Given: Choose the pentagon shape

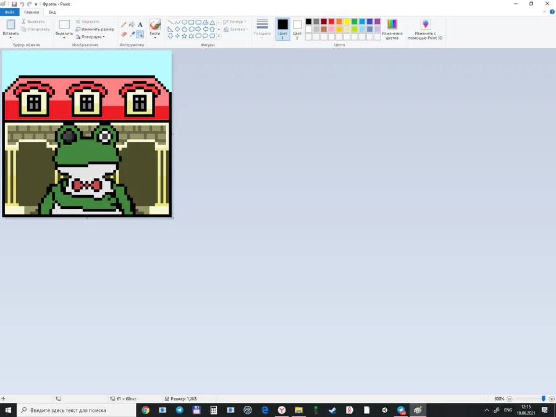Looking at the screenshot, I should tap(184, 29).
